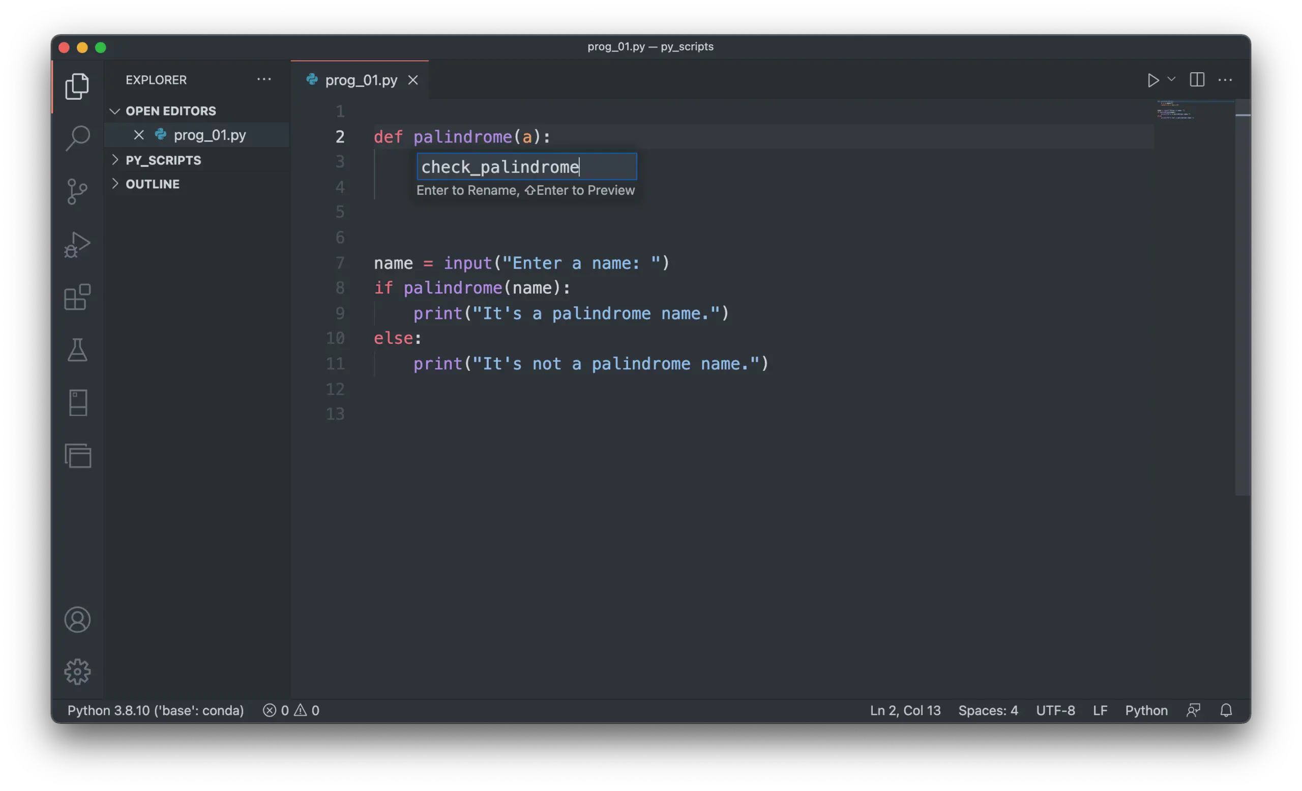Image resolution: width=1302 pixels, height=791 pixels.
Task: Open problems errors and warnings indicator
Action: tap(291, 710)
